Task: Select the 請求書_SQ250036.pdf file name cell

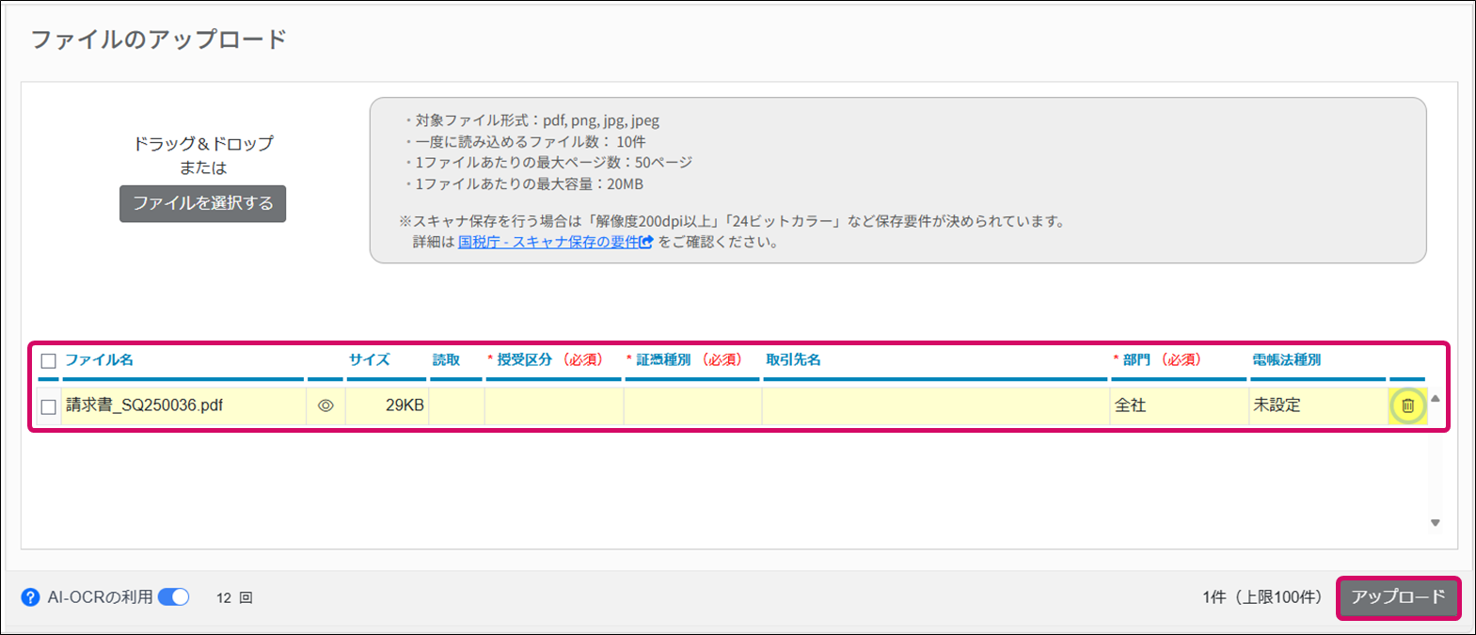Action: (x=183, y=405)
